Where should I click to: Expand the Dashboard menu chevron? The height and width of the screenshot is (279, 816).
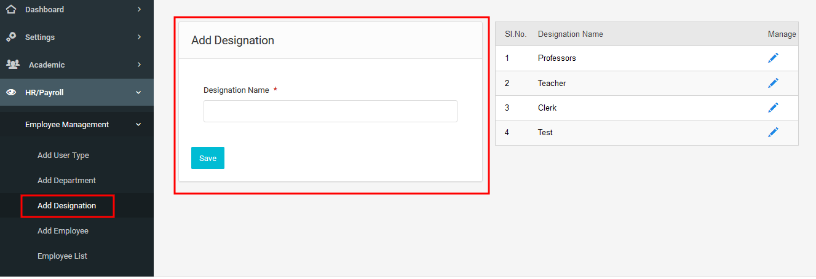point(139,9)
